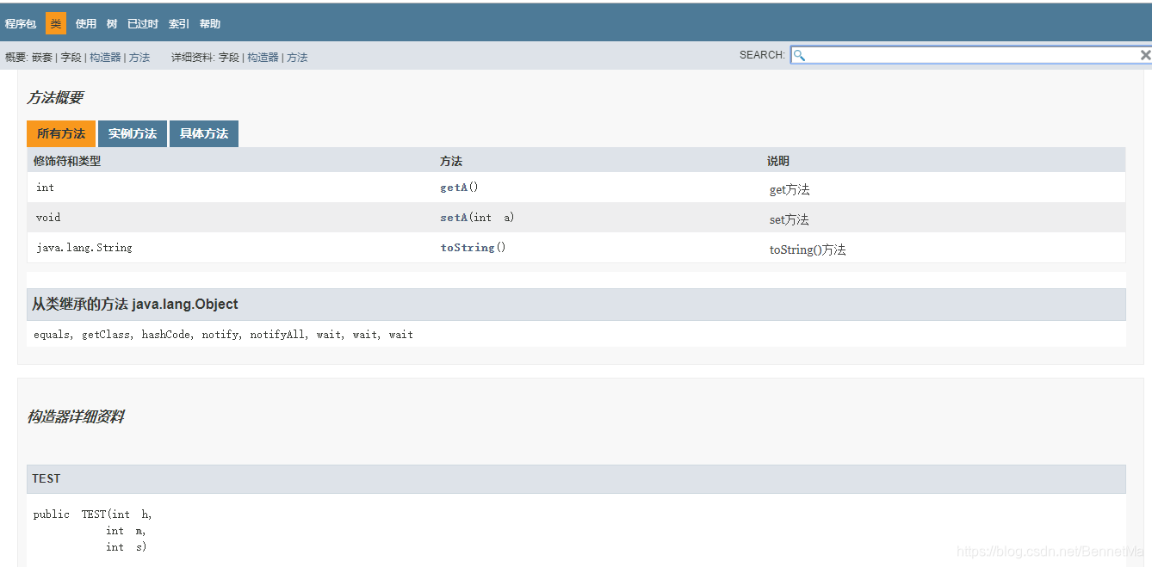Click 嵌套 in the 概要 links

tap(42, 57)
